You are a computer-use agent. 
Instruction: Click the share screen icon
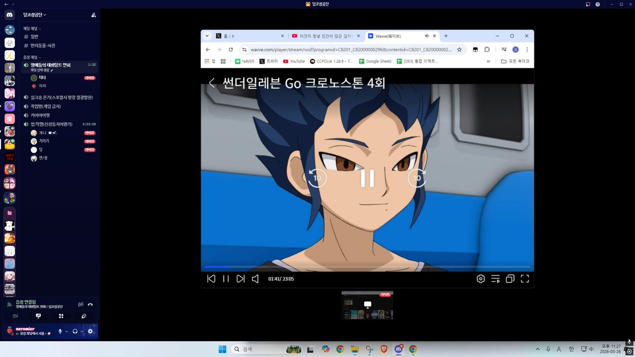tap(38, 316)
